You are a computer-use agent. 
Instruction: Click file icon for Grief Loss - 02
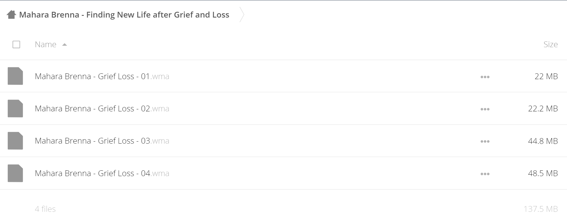tap(15, 108)
